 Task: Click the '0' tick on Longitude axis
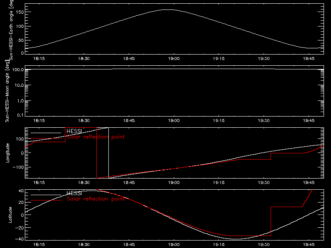[22, 153]
